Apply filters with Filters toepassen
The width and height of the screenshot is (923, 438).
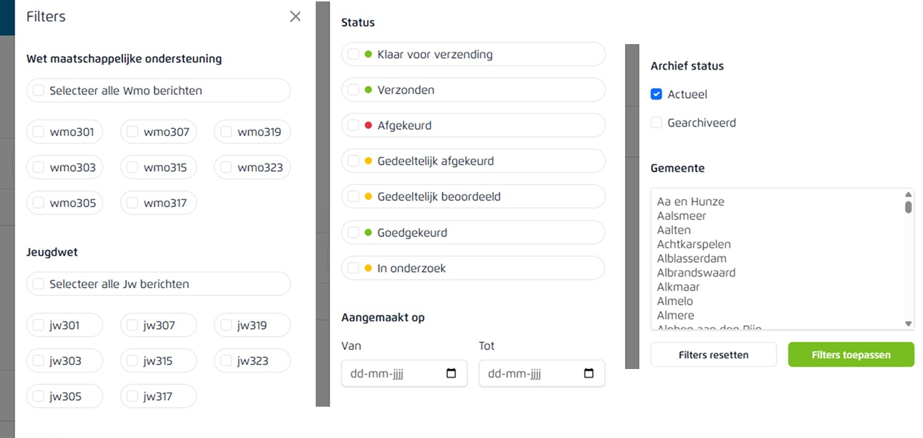(x=850, y=355)
